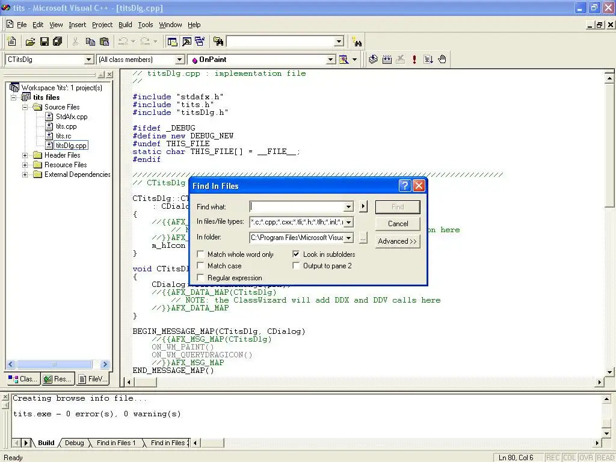The width and height of the screenshot is (616, 462).
Task: Click the Build toolbar icon
Action: point(387,60)
